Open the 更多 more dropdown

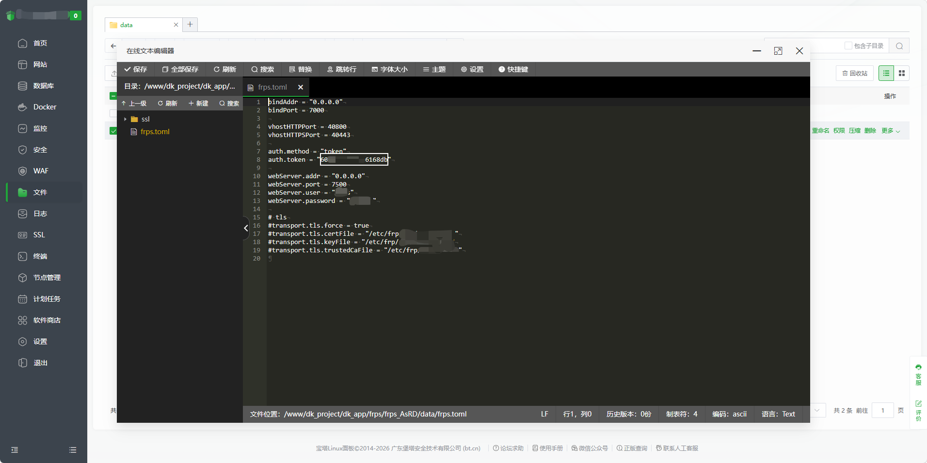coord(890,131)
